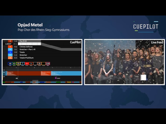Select camera 8 badge beside Totale+Publikum

coord(10,58)
